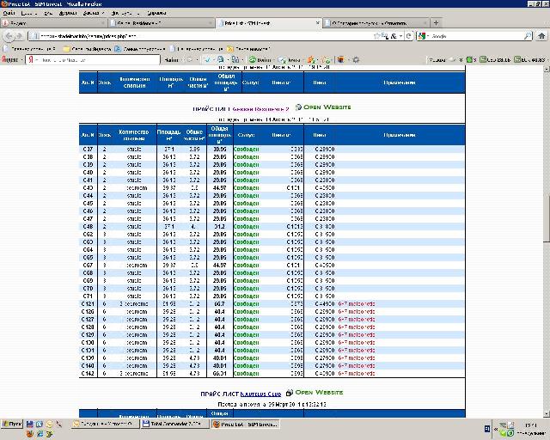The width and height of the screenshot is (550, 440).
Task: Go to the Firefox Home page icon
Action: 541,36
